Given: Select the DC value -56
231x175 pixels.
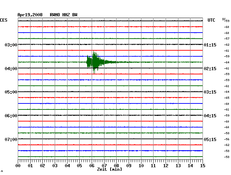Looking at the screenshot, I should [227, 139].
